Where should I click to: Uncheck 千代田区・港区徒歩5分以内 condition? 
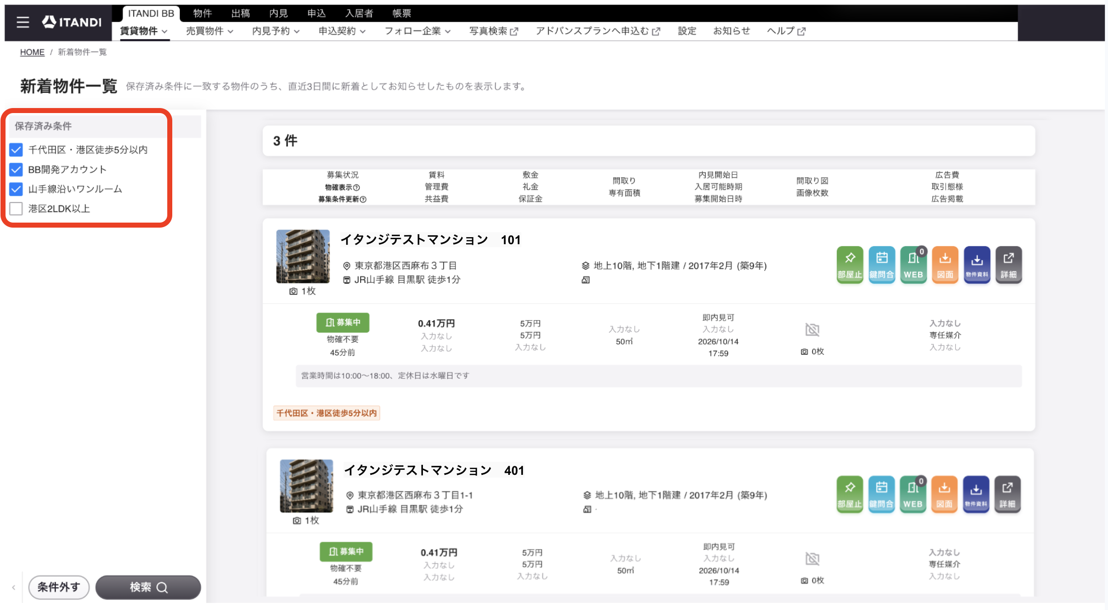tap(16, 150)
